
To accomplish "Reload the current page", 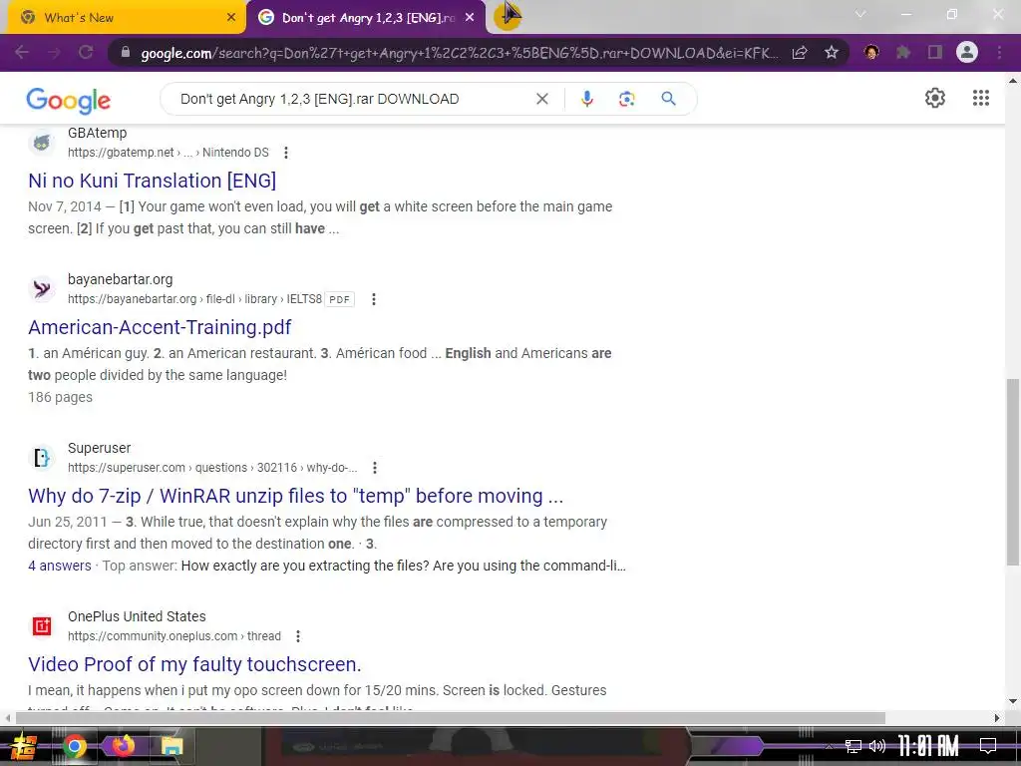I will pyautogui.click(x=86, y=52).
